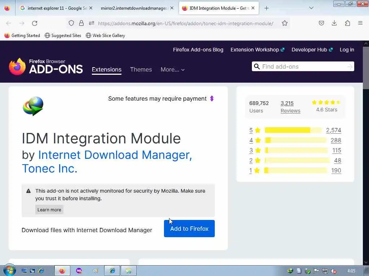Expand the More… dropdown menu
Screen dimensions: 369x276
tap(173, 69)
